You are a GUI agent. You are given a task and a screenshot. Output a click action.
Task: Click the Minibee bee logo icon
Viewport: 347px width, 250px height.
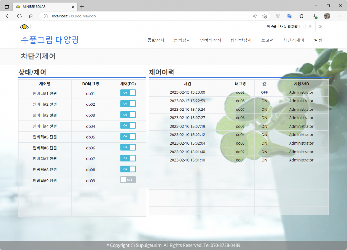[x=24, y=27]
